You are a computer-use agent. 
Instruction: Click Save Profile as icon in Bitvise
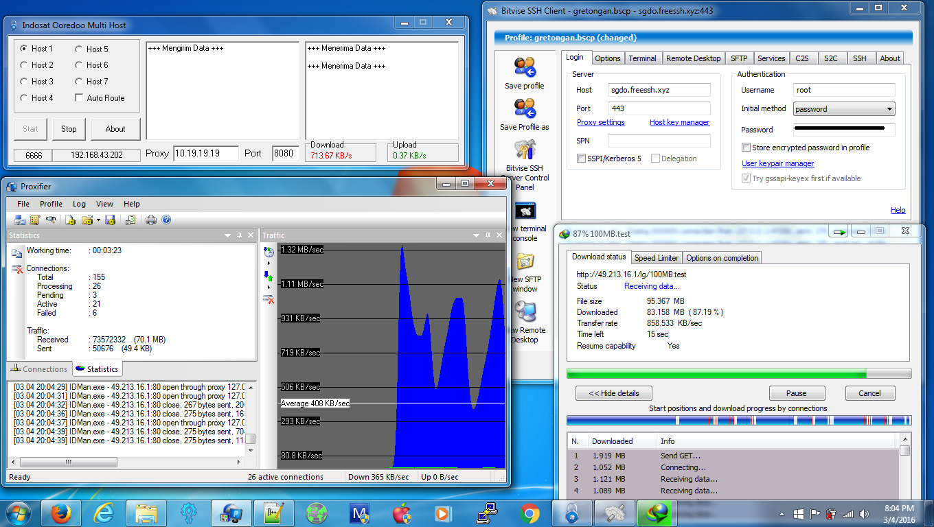tap(525, 108)
